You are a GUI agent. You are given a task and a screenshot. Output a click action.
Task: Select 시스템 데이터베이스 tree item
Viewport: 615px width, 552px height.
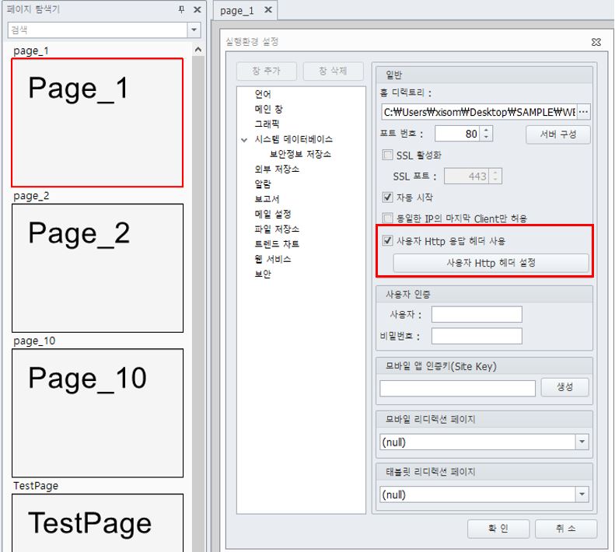pos(293,139)
